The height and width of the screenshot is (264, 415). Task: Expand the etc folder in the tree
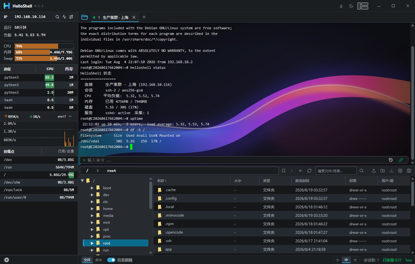(x=92, y=202)
